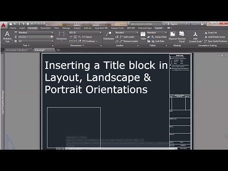
Task: Click Add/Delete Scales tool
Action: point(215,37)
